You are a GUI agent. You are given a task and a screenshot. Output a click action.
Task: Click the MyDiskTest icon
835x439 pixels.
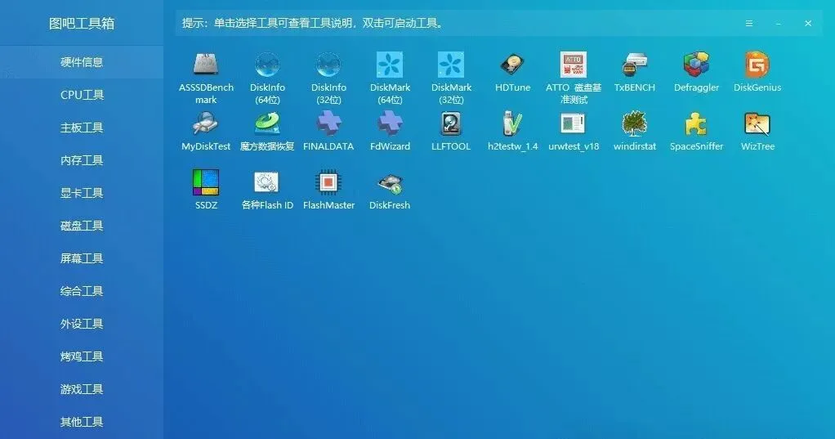(206, 123)
